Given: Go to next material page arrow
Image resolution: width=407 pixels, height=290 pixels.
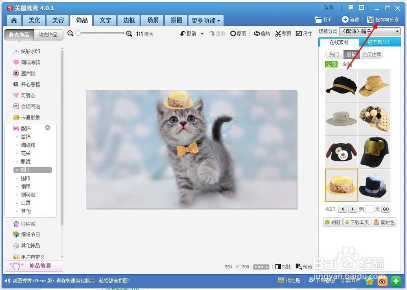Looking at the screenshot, I should click(x=352, y=209).
